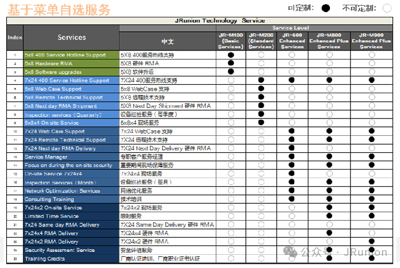Viewport: 400px width, 268px height.
Task: Click the JR-M900 circle for Limited Time Service
Action: [x=372, y=216]
